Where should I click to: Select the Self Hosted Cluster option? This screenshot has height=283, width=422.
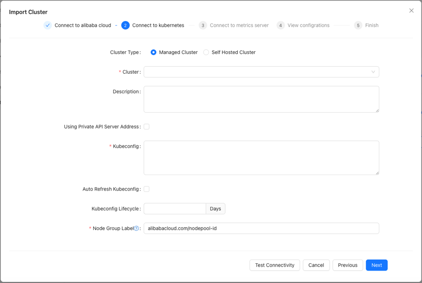(x=206, y=52)
